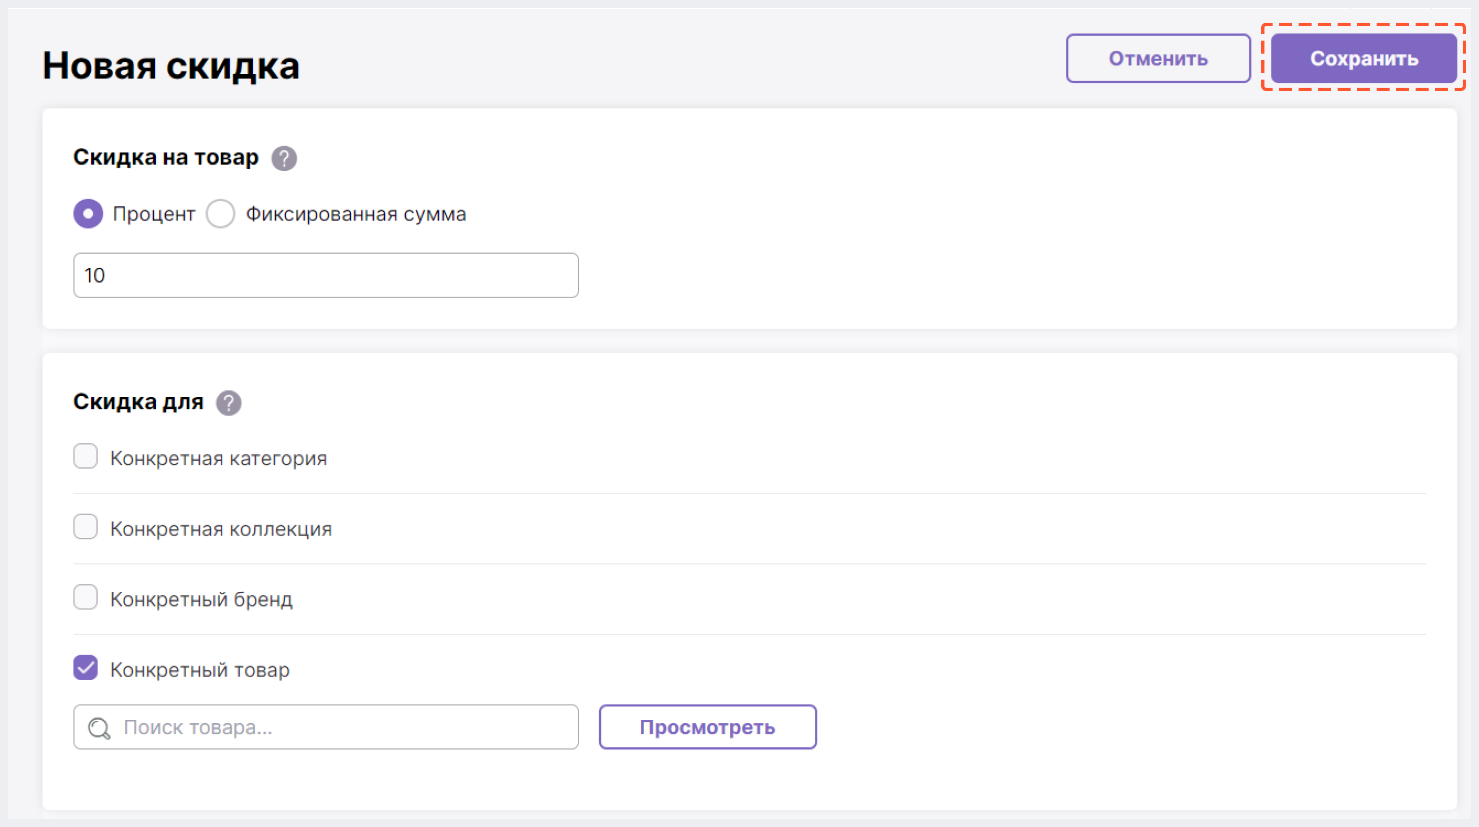
Task: Select the Фиксированная сумма radio button
Action: [x=220, y=213]
